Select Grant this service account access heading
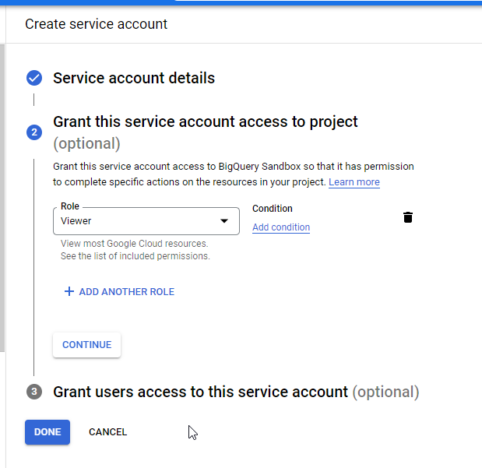This screenshot has width=482, height=468. tap(205, 122)
